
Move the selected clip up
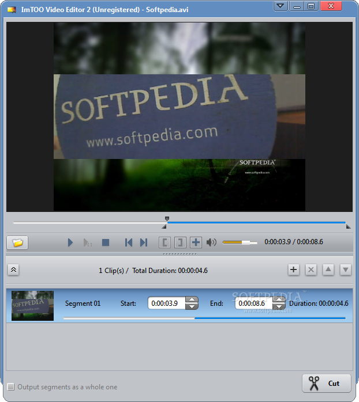328,270
